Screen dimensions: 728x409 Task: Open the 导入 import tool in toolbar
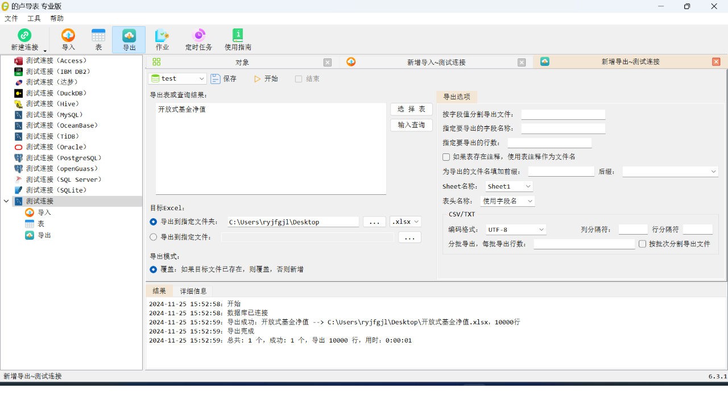[x=68, y=36]
